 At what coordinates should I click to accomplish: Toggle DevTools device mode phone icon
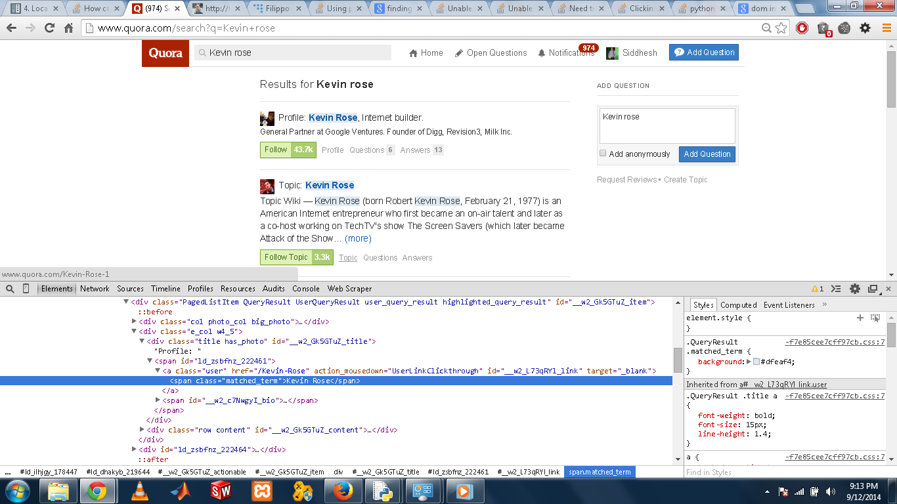point(26,289)
